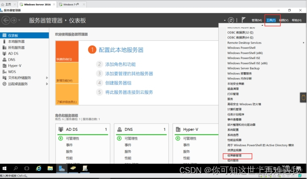Click the tools menu scroll-up arrow
This screenshot has height=179, width=307.
(x=262, y=25)
